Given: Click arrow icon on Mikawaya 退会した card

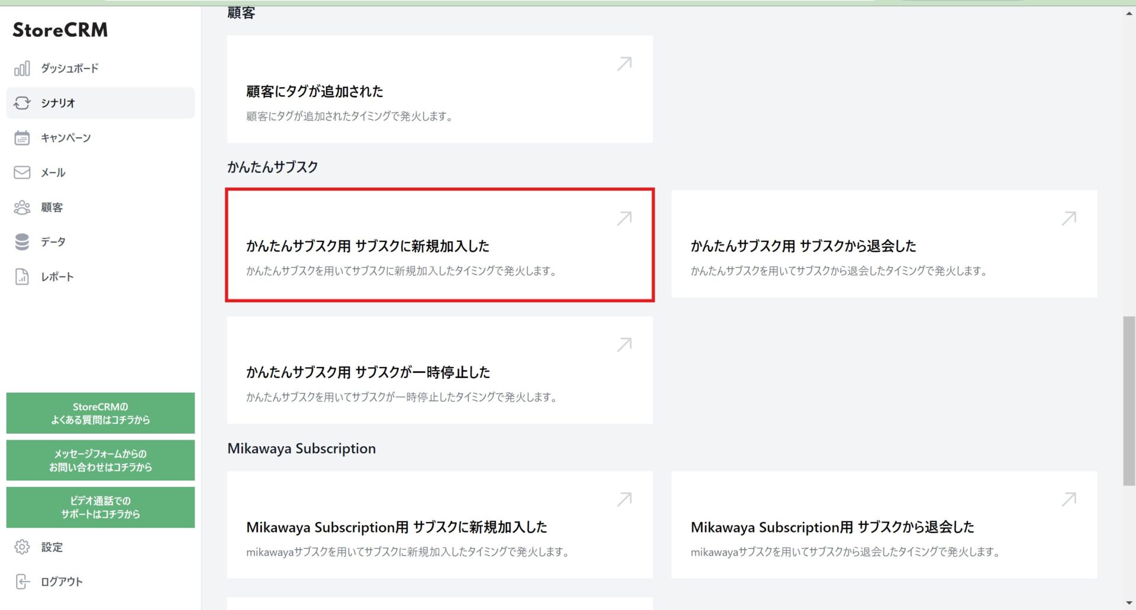Looking at the screenshot, I should 1069,499.
